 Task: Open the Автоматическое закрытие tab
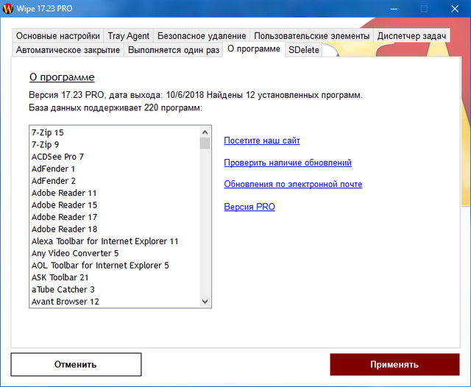coord(68,49)
